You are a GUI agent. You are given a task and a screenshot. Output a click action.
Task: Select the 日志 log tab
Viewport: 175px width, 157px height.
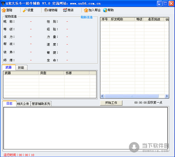click(9, 103)
